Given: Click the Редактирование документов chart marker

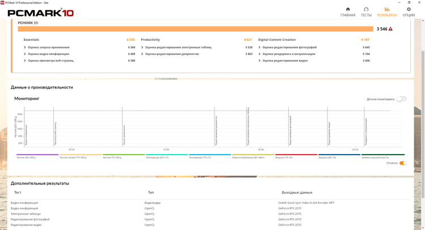Looking at the screenshot, I should (x=216, y=131).
